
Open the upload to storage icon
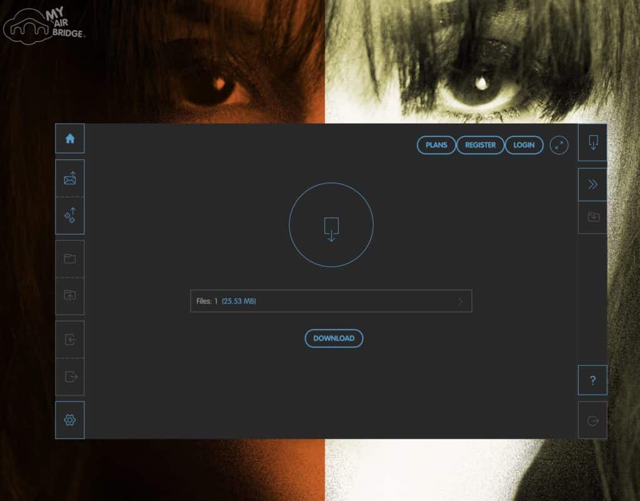pyautogui.click(x=70, y=296)
